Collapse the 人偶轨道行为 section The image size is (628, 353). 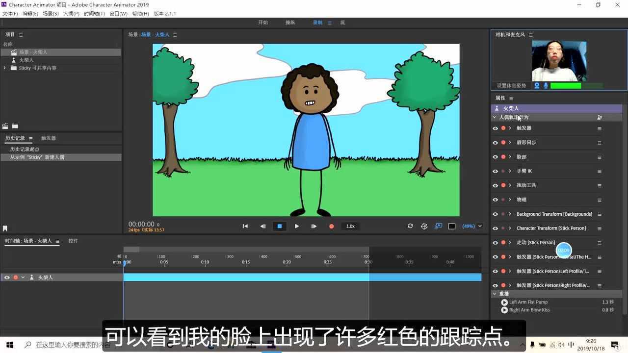pyautogui.click(x=495, y=117)
